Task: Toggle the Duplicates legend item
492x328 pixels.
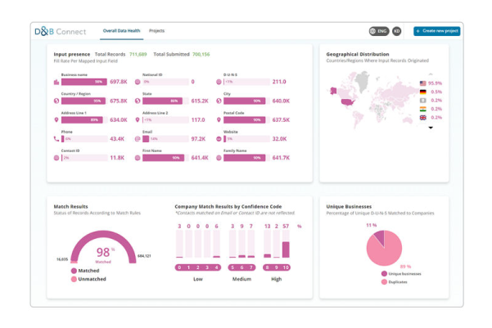Action: tap(395, 282)
